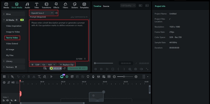Switch to the Timeline preview tab
210x104 pixels.
[97, 6]
